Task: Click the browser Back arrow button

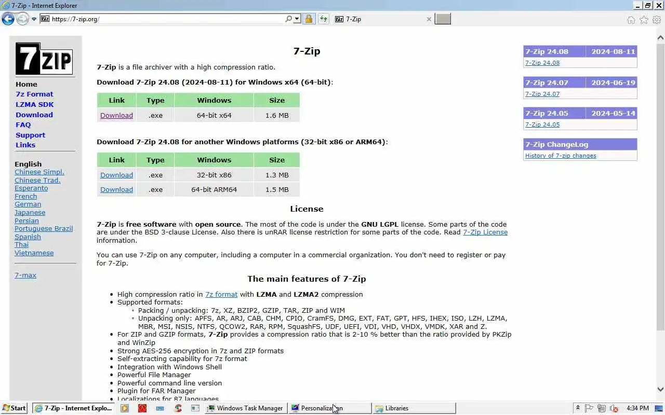Action: pos(8,19)
